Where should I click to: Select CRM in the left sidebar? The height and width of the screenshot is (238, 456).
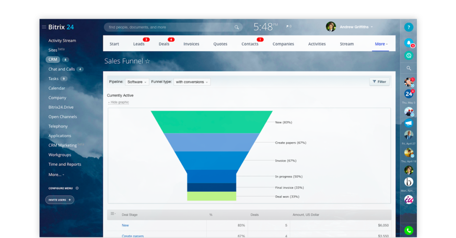[x=53, y=59]
